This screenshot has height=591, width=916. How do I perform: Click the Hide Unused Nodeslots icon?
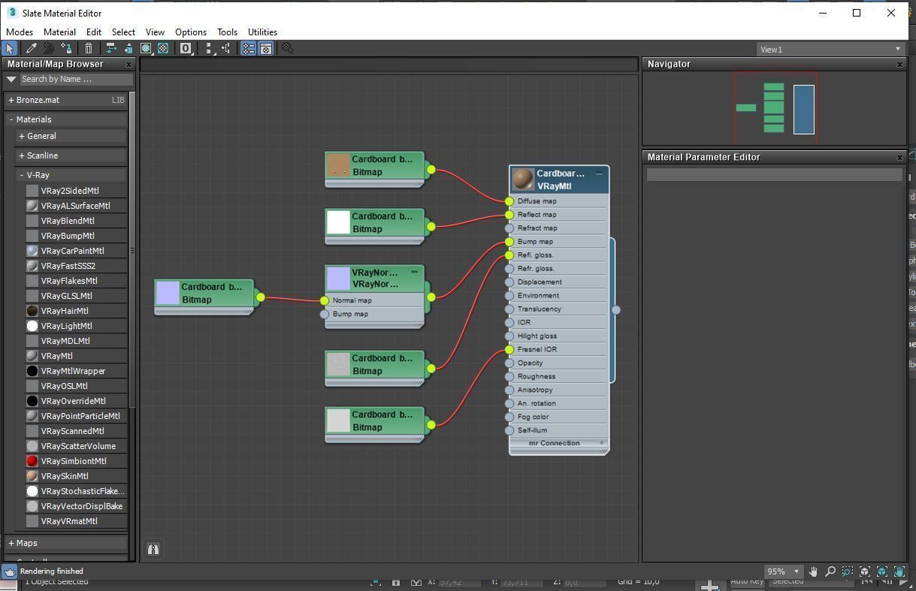(x=128, y=49)
